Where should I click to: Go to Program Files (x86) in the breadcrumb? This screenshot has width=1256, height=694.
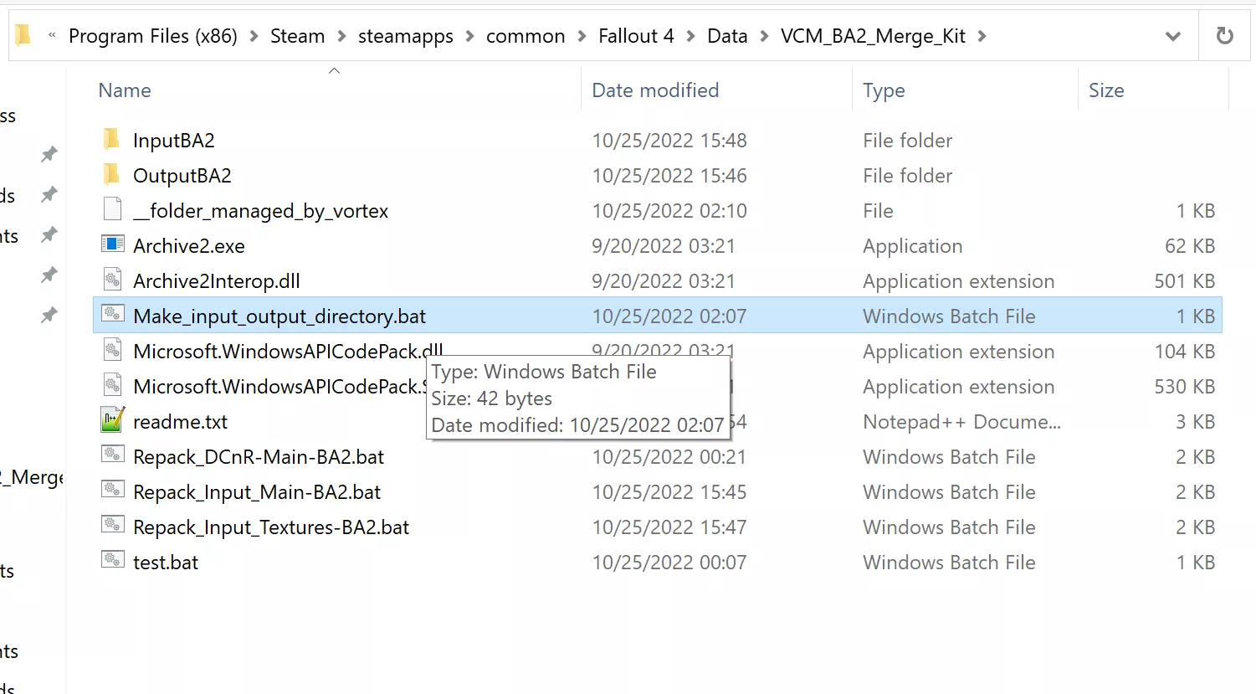(x=153, y=36)
